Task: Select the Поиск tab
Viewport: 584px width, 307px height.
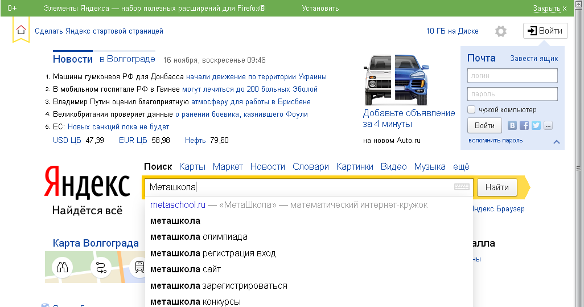Action: tap(158, 166)
